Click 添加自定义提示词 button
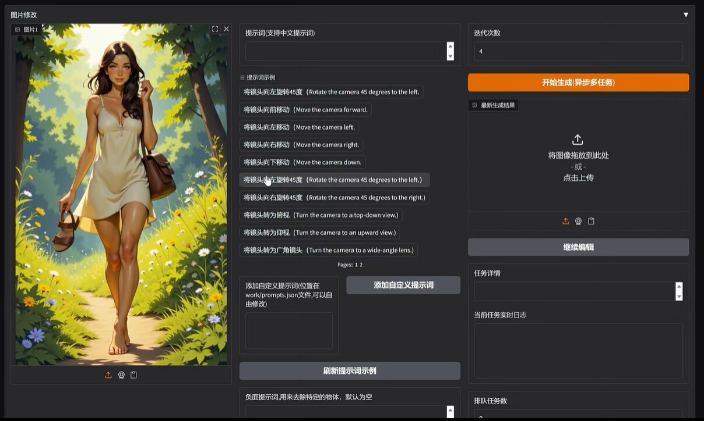The image size is (704, 421). coord(403,285)
